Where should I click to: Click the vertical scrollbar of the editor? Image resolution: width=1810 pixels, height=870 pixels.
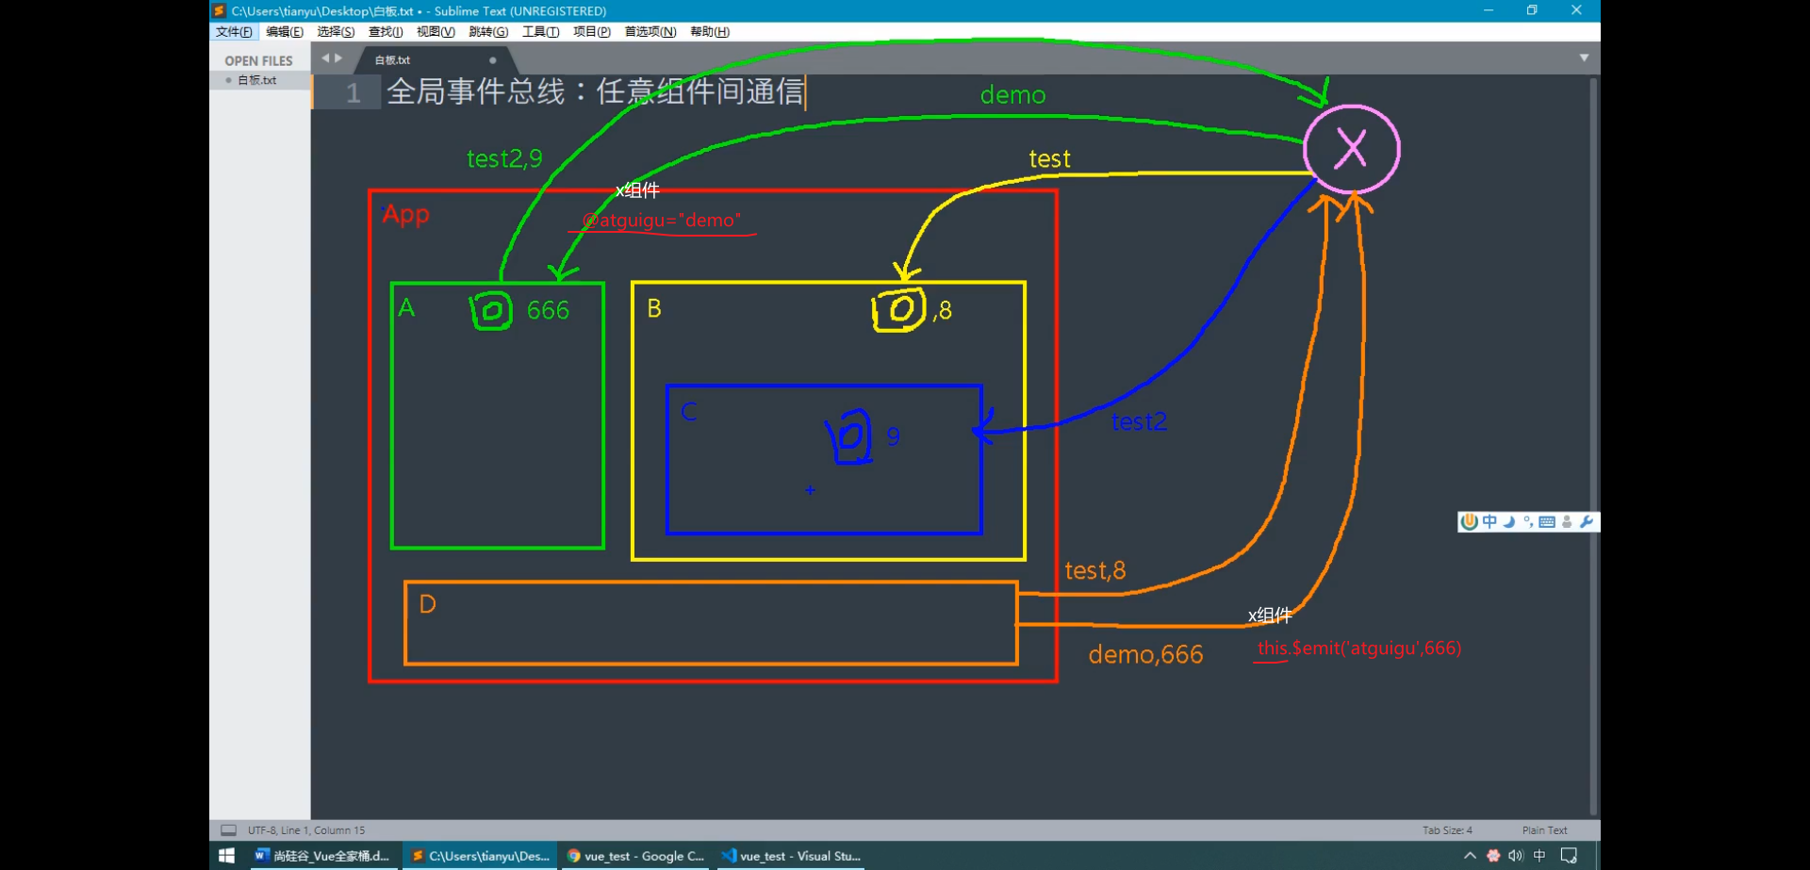[x=1593, y=446]
